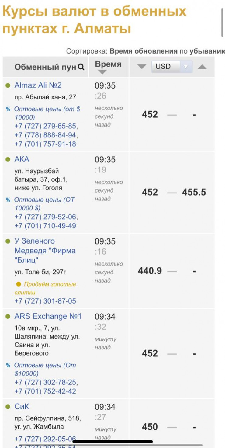Open the СиК exchange office link
The width and height of the screenshot is (225, 448).
coord(22,407)
